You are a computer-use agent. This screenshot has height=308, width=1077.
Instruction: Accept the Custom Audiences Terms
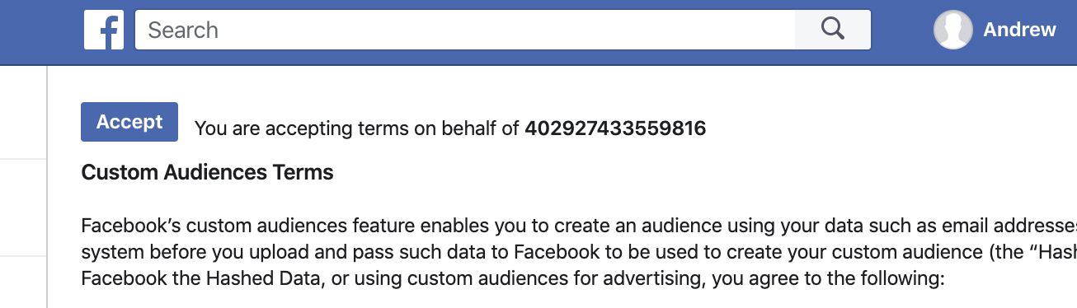tap(129, 122)
